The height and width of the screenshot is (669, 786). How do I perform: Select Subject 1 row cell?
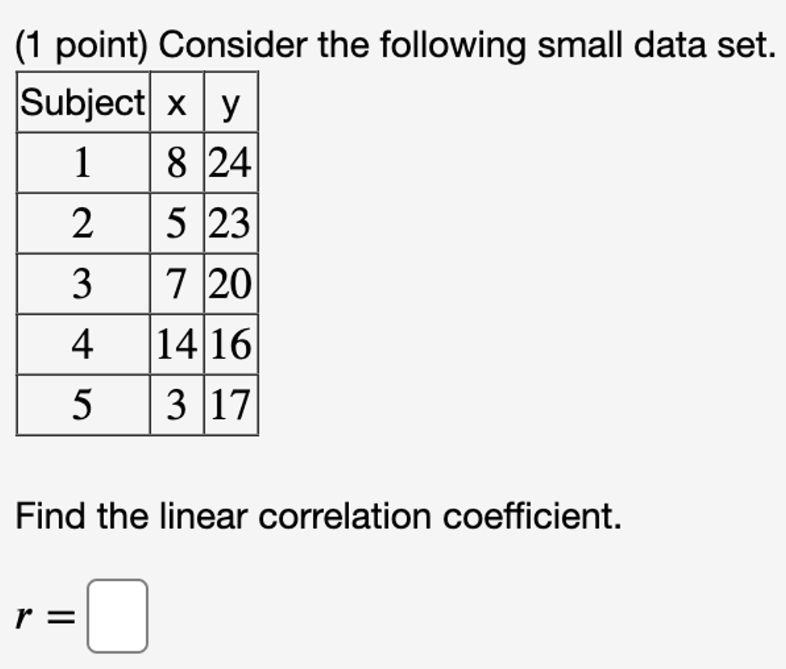pos(84,162)
